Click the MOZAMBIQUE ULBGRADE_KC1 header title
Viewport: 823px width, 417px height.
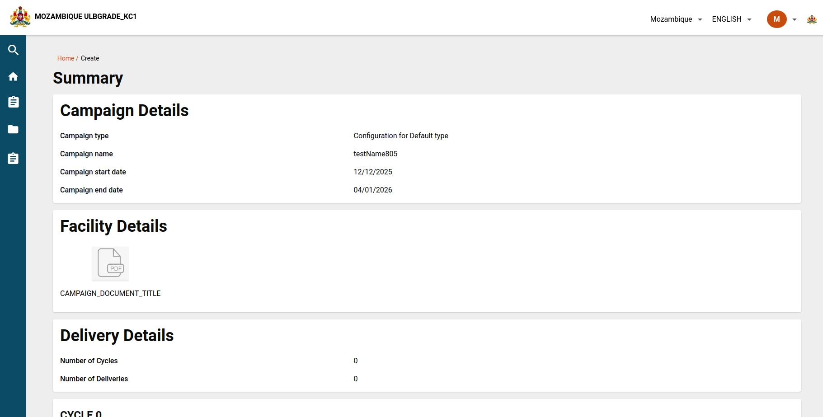click(85, 17)
